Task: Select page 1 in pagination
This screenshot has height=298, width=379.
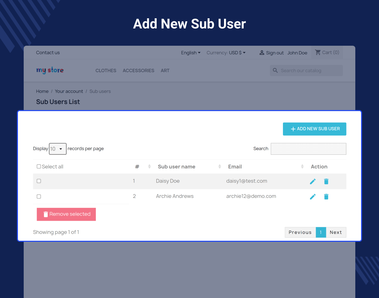Action: pyautogui.click(x=321, y=232)
